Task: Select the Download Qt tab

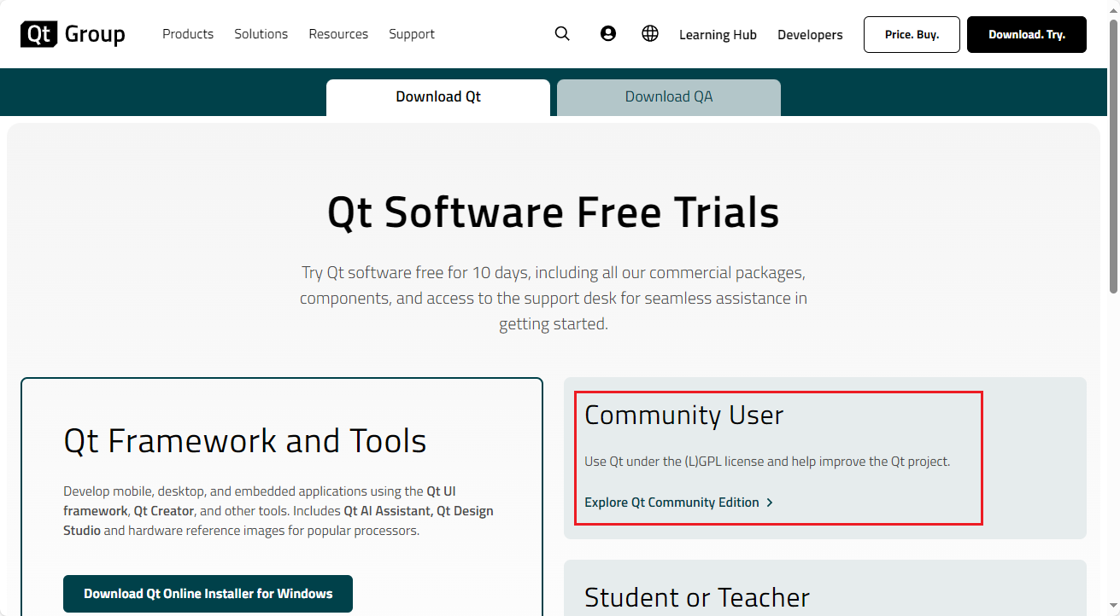Action: (x=438, y=97)
